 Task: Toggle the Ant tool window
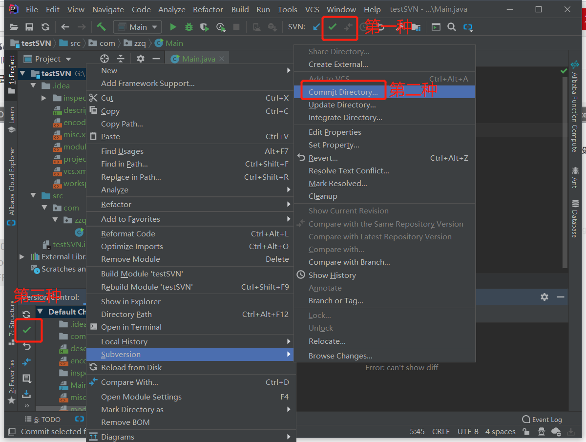coord(575,177)
